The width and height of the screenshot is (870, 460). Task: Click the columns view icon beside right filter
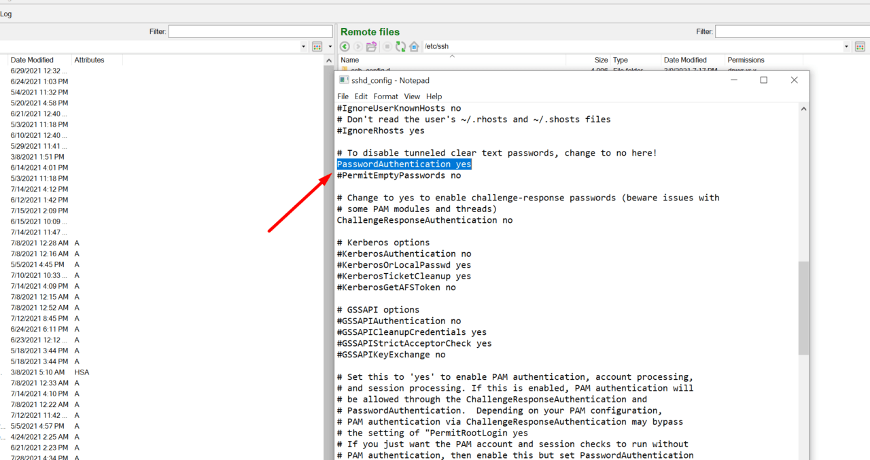[861, 46]
